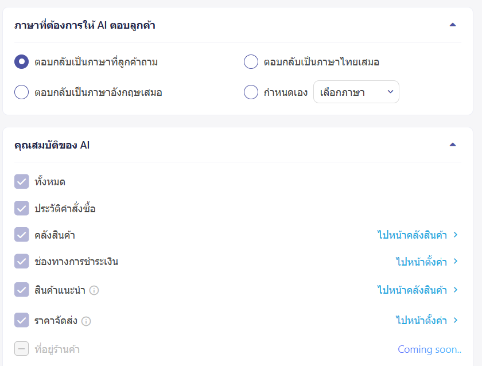Select ตอบกลับเป็นภาษาอังกฤษเสมอ radio option
482x366 pixels.
coord(21,91)
